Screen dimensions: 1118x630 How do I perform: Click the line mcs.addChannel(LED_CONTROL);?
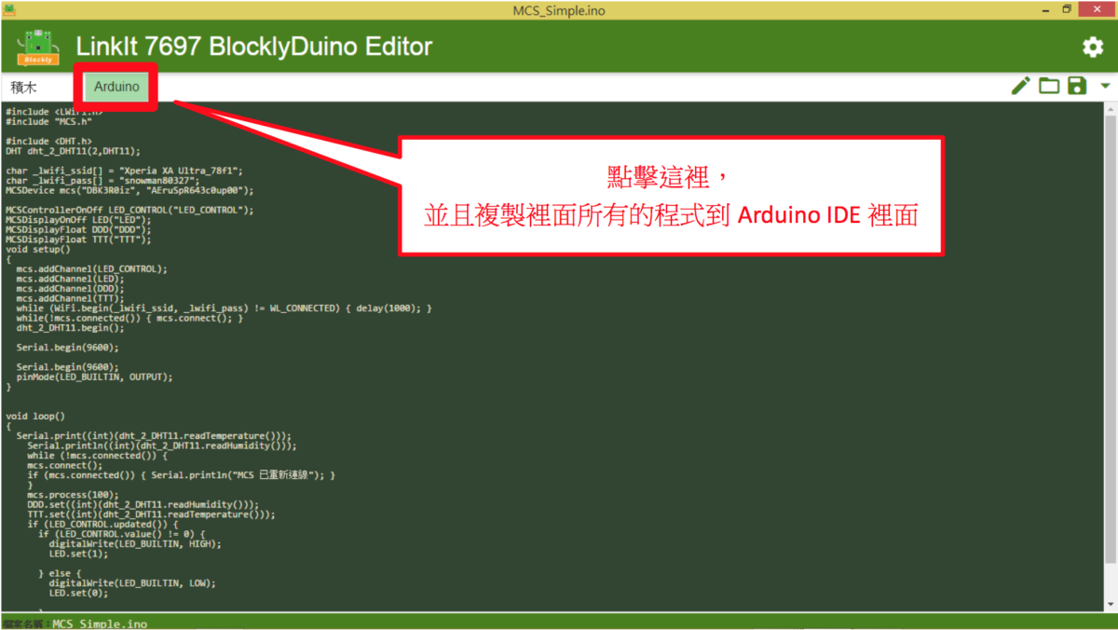pos(92,268)
